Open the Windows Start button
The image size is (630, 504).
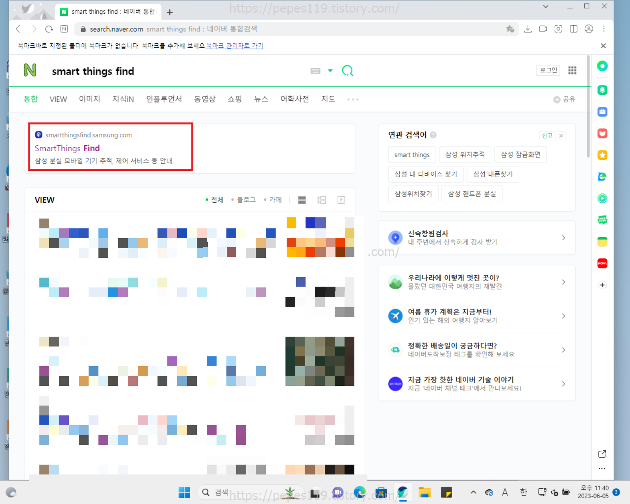coord(184,492)
